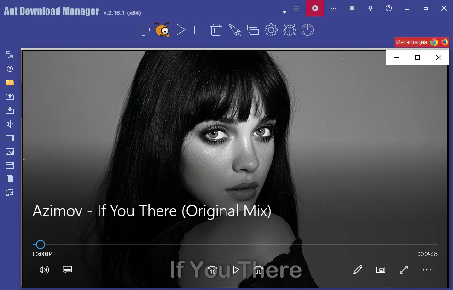Start download with the toolbar play triangle
The width and height of the screenshot is (453, 290).
click(x=181, y=30)
